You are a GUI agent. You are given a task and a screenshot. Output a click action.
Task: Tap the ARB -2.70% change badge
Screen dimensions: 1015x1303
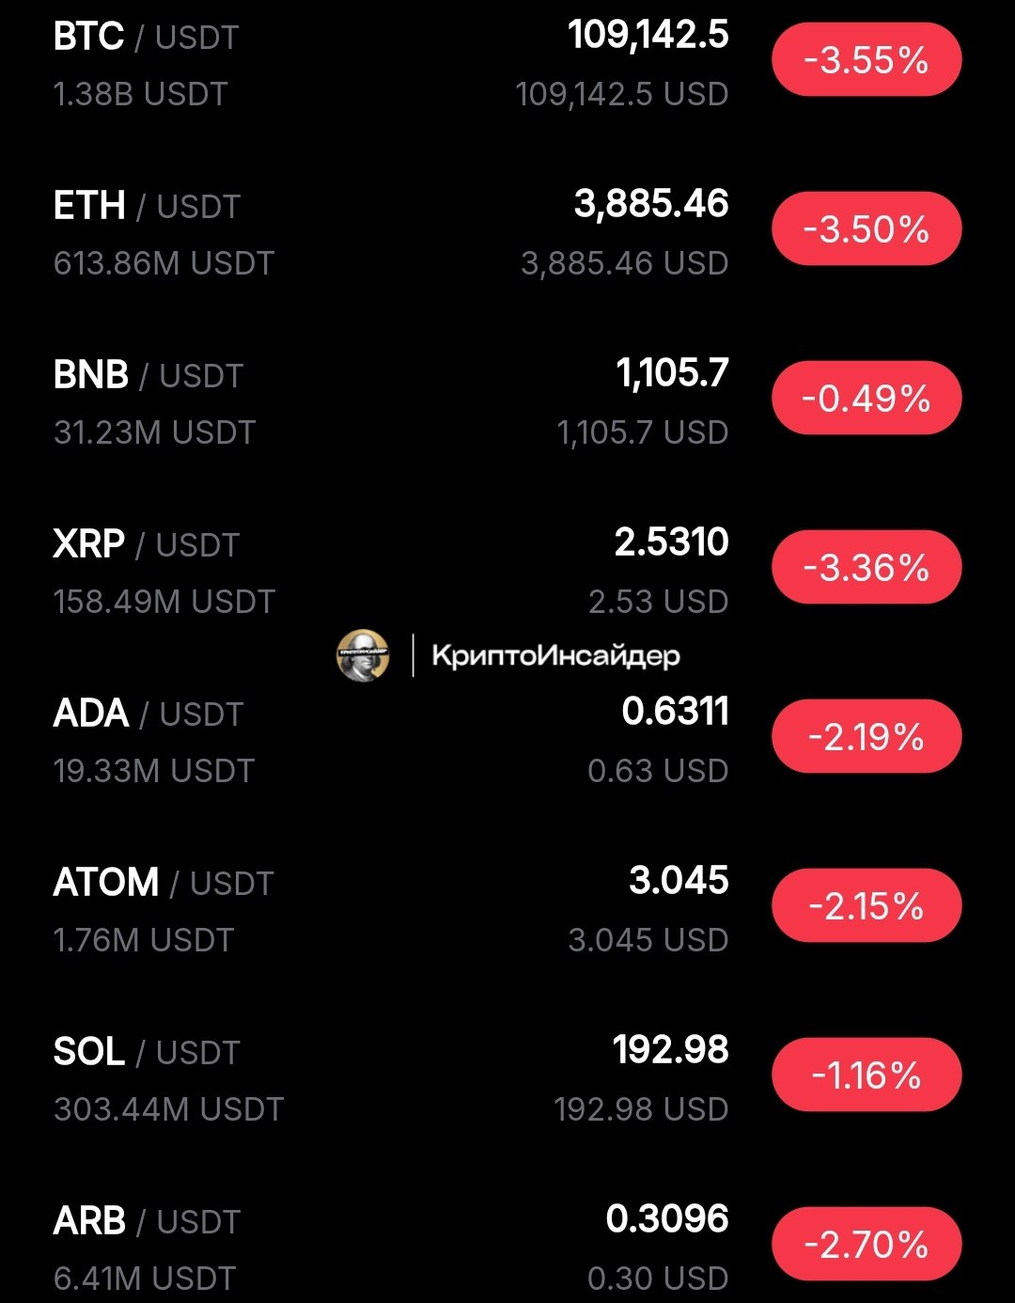coord(867,1245)
